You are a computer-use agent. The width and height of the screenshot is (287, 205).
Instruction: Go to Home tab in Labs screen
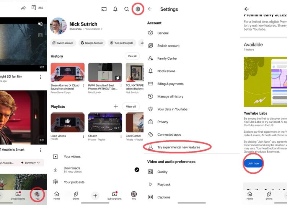pyautogui.click(x=249, y=195)
